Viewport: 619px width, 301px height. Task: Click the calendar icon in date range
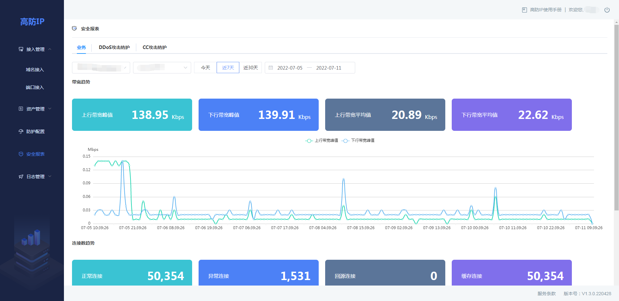(x=271, y=68)
